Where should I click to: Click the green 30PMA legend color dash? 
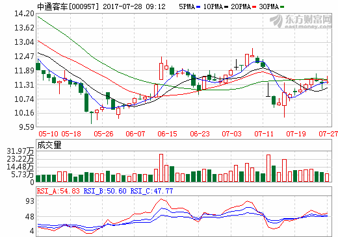point(282,7)
